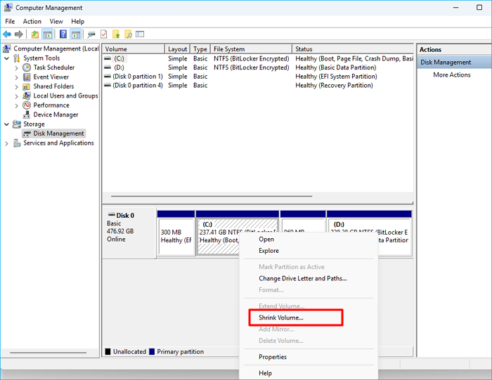The height and width of the screenshot is (380, 492).
Task: Select Event Viewer in the tree
Action: (51, 77)
